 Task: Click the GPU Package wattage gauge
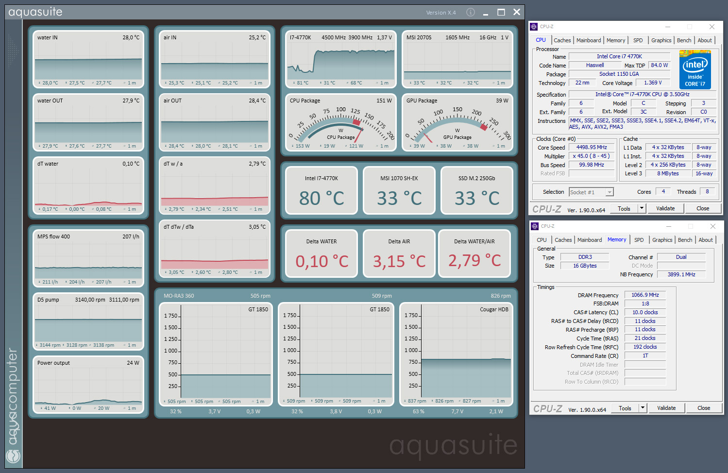457,122
